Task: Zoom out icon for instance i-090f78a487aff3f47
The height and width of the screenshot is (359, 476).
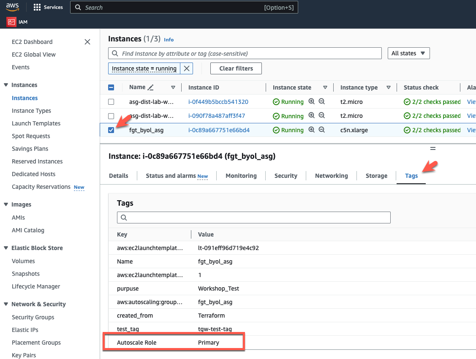Action: coord(322,115)
